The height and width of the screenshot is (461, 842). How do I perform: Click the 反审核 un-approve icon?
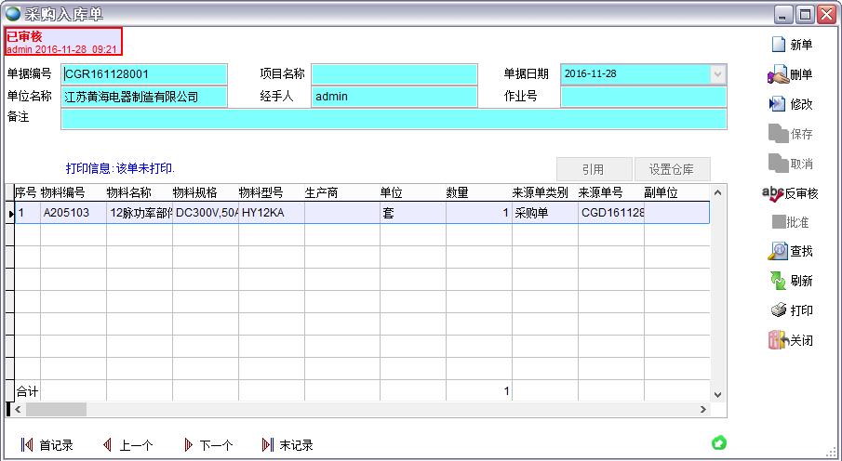pos(773,193)
